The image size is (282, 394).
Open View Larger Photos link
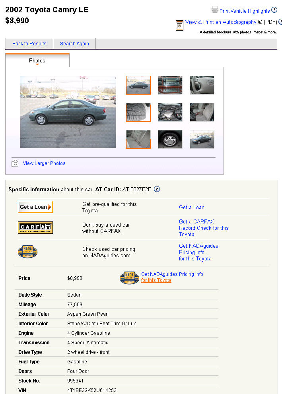point(44,163)
